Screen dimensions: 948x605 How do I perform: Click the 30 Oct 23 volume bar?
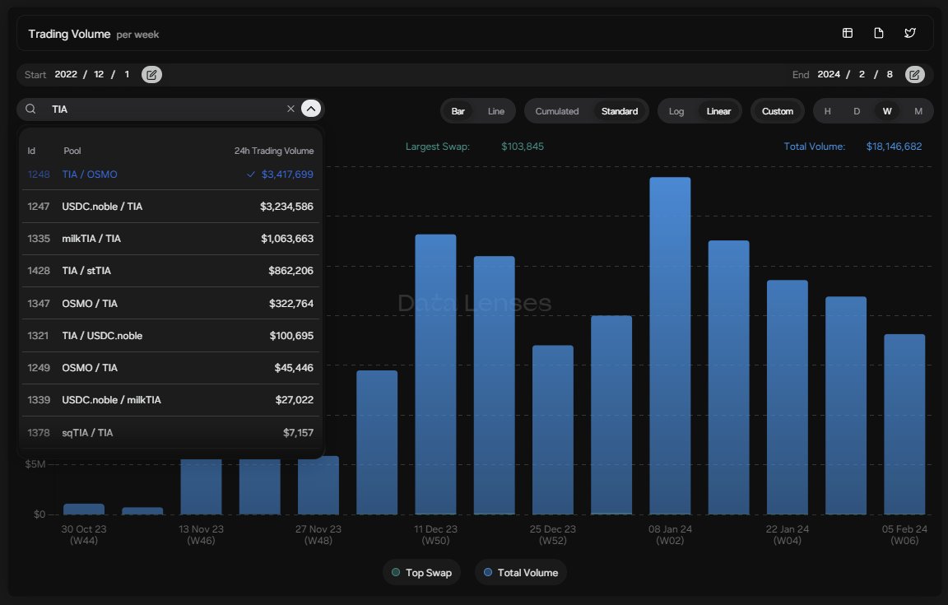pyautogui.click(x=84, y=509)
